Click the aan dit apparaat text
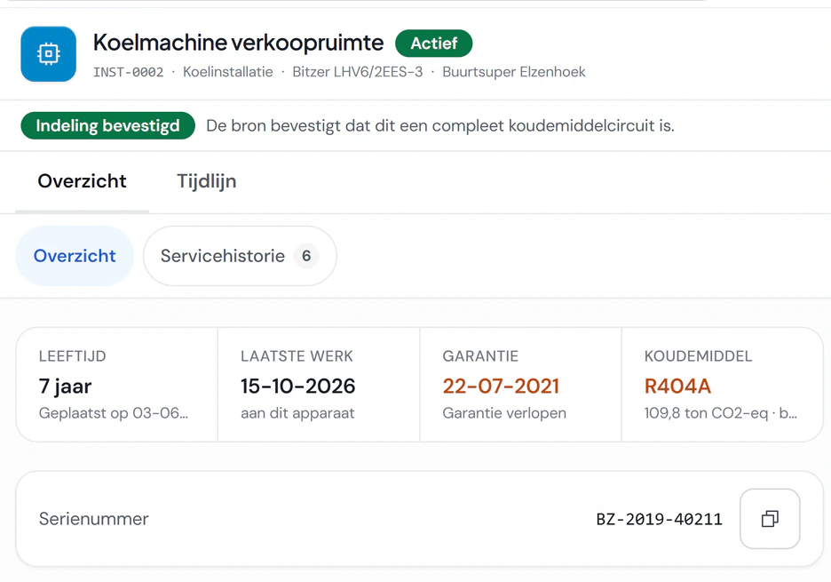Viewport: 831px width, 582px height. (297, 413)
